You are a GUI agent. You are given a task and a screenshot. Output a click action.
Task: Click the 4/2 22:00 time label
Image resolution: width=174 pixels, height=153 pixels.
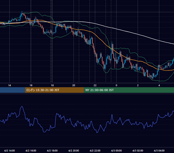[x=95, y=150]
